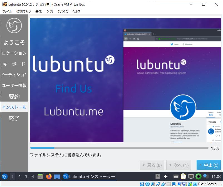Click the 13% progress percentage label
223x187 pixels.
215,148
